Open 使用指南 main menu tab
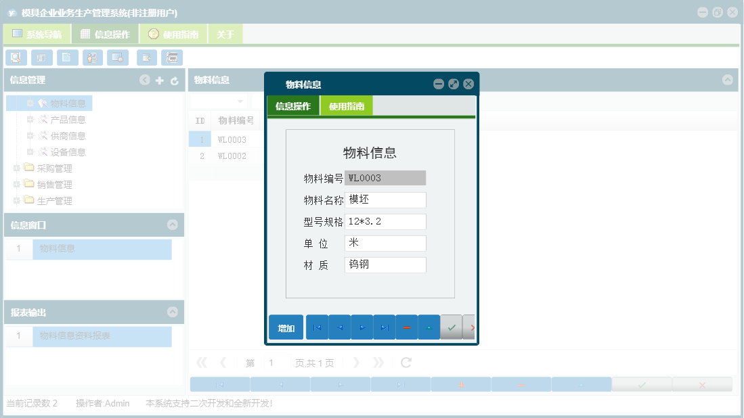The width and height of the screenshot is (744, 418). (174, 34)
